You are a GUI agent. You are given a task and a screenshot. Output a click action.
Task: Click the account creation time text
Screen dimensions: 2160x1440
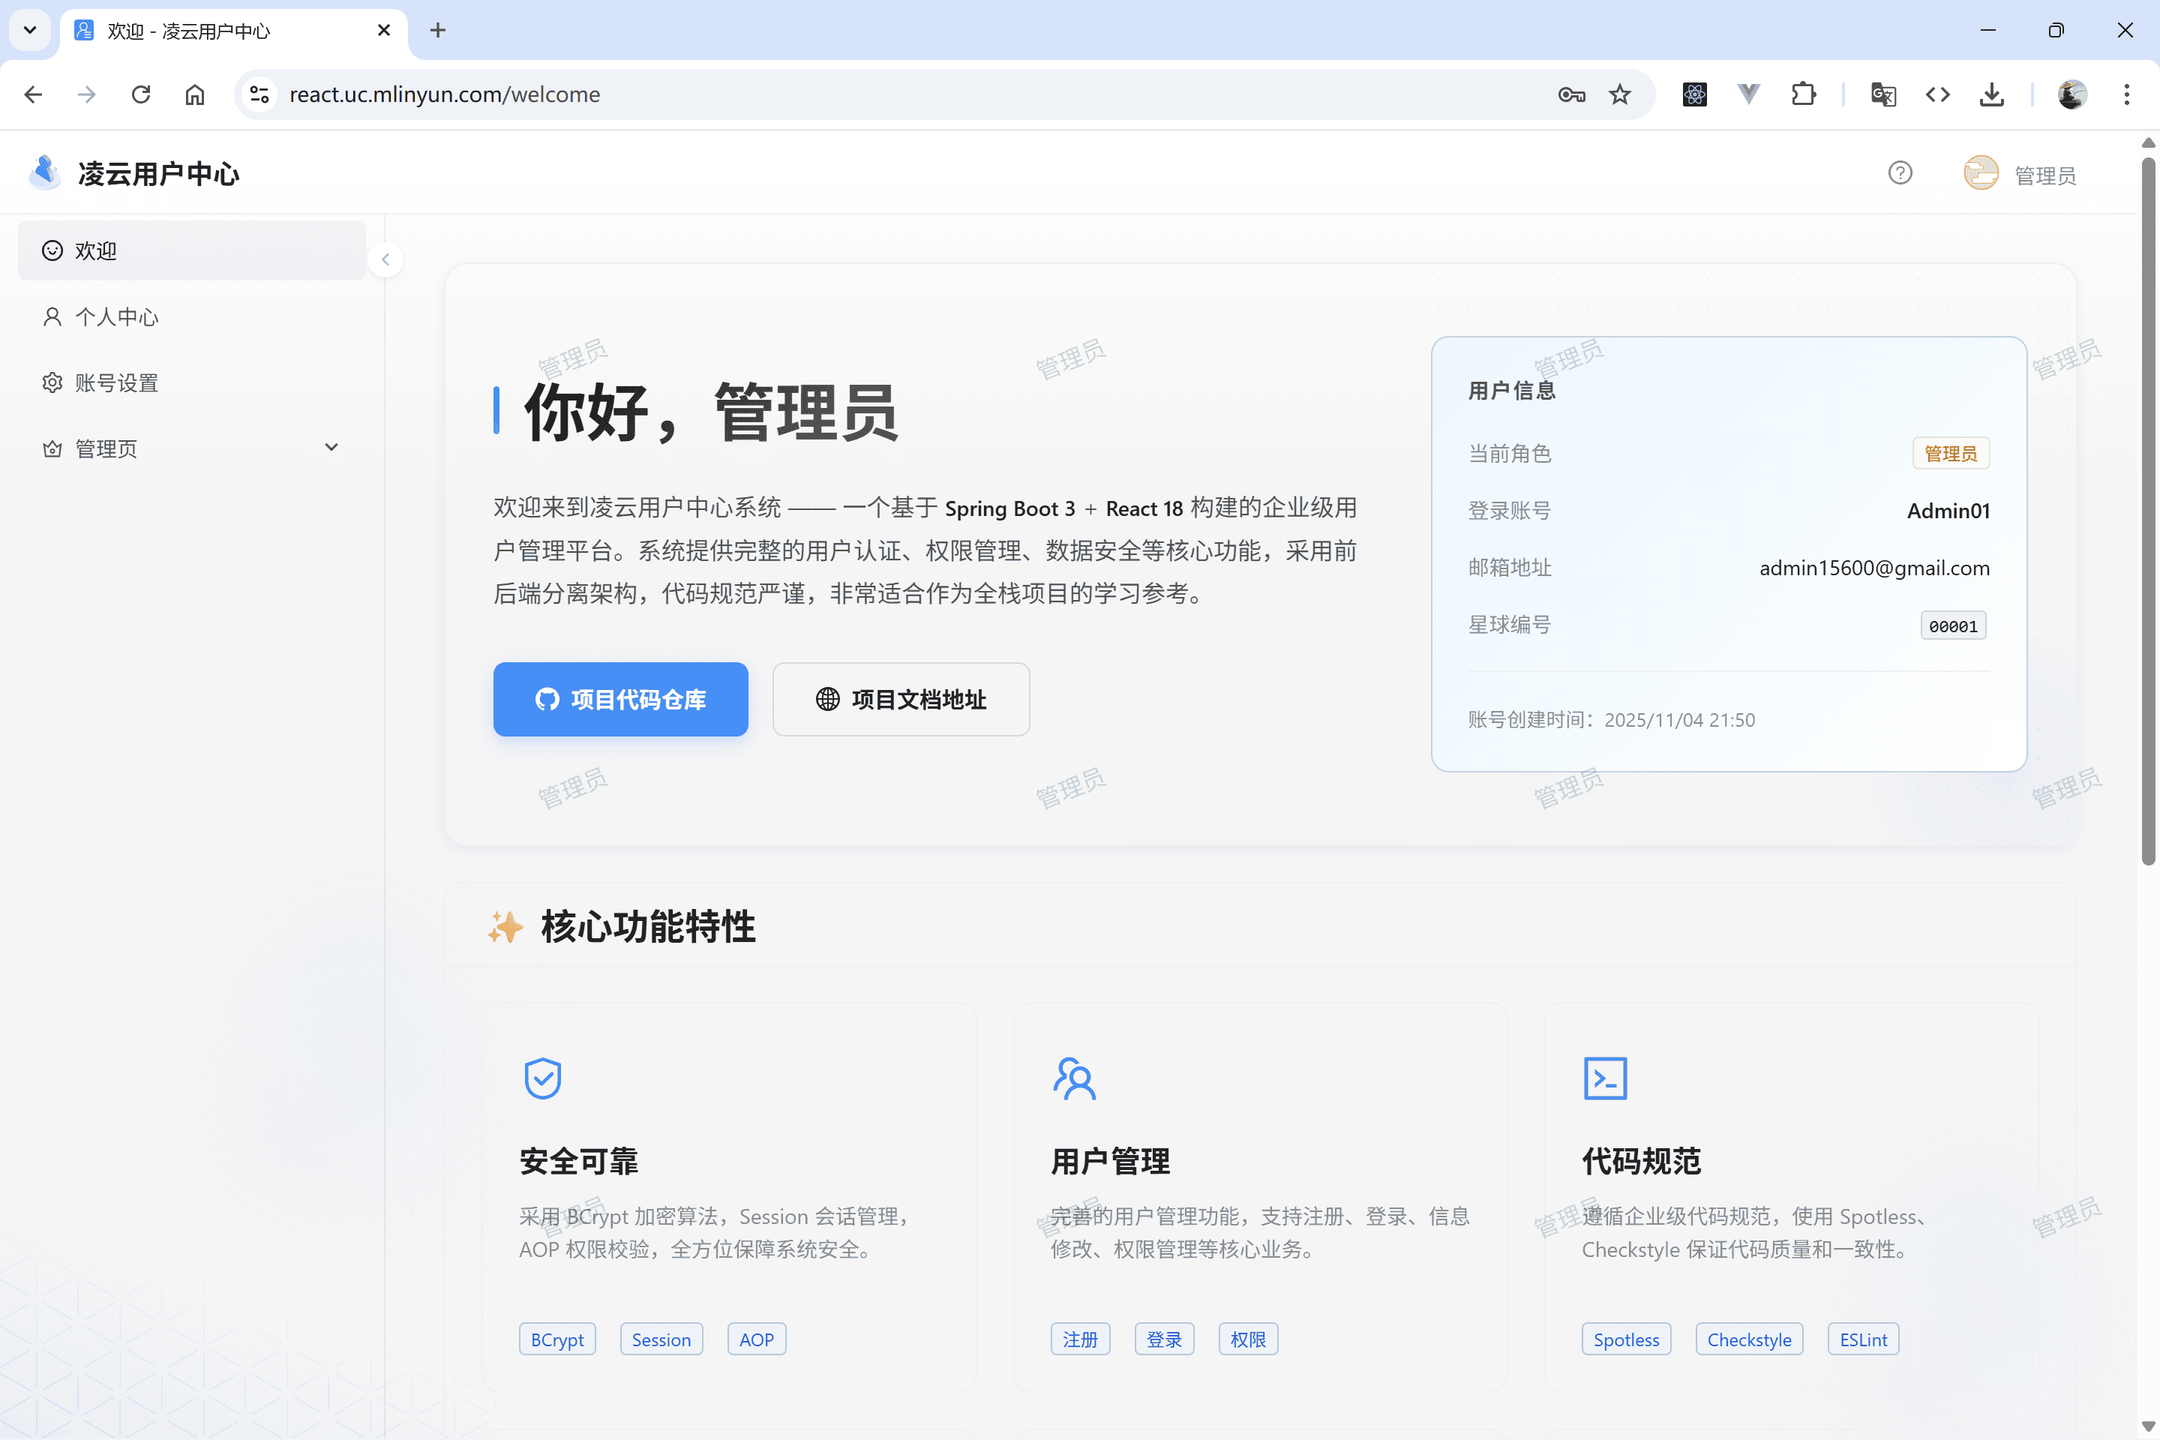point(1611,720)
